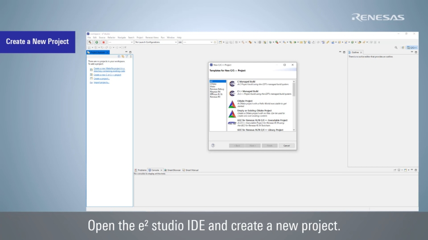Open the Search menu
428x240 pixels.
[131, 37]
